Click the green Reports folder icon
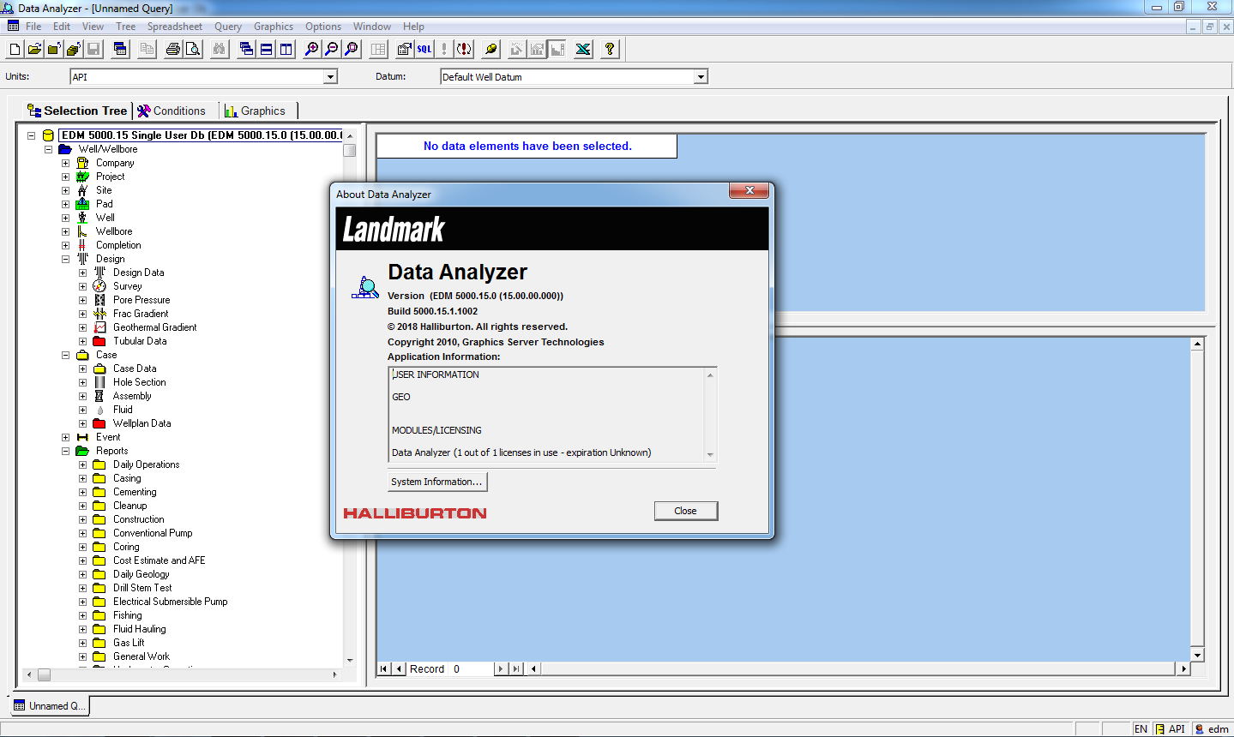The image size is (1234, 737). click(82, 451)
